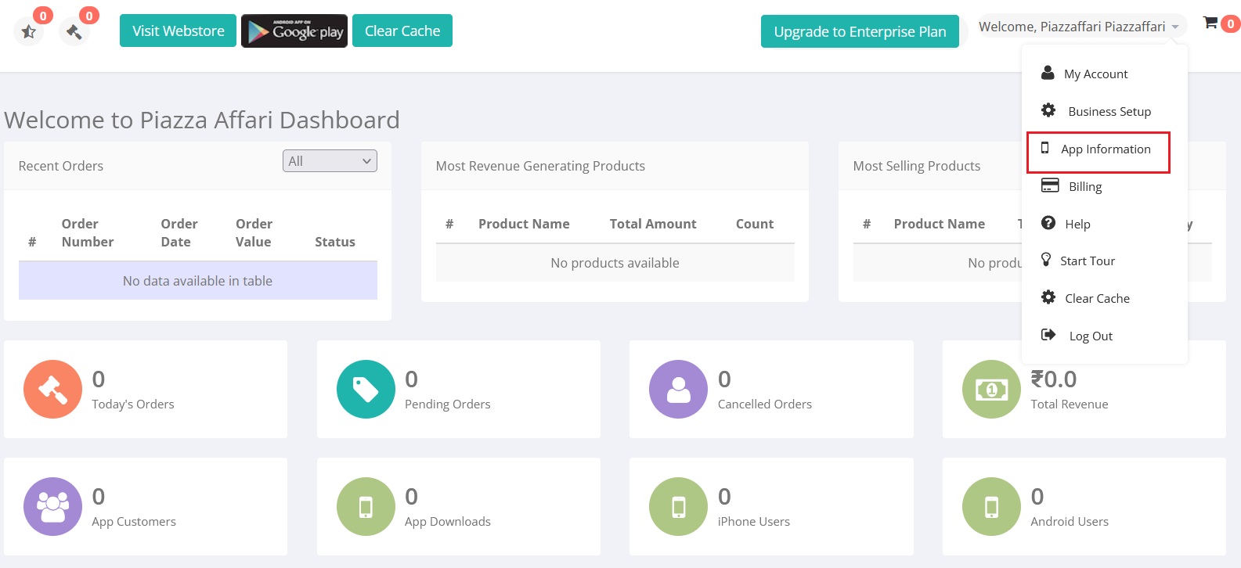Select App Information from the menu
The image size is (1241, 568).
[x=1105, y=149]
